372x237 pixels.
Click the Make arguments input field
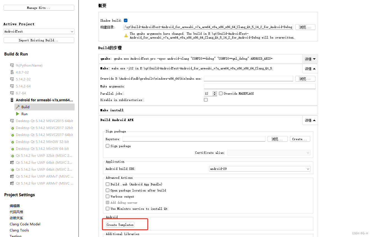tap(260, 86)
